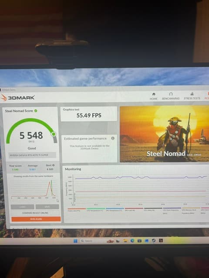Open the Windows Start menu icon
This screenshot has width=209, height=278.
(75, 241)
